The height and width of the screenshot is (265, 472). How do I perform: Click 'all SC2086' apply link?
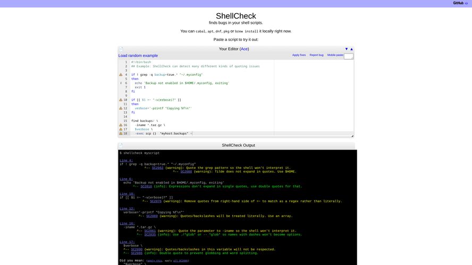pos(180,261)
